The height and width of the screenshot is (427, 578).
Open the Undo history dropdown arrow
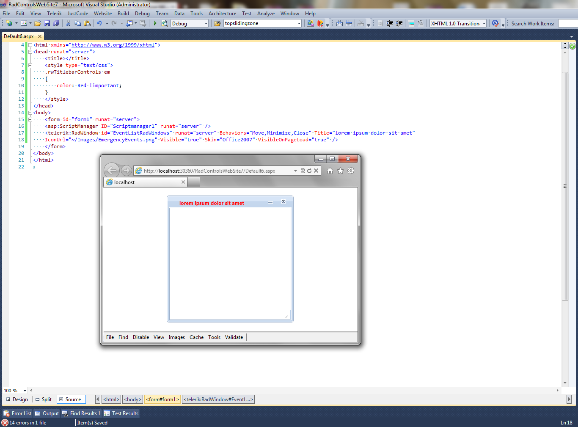click(x=107, y=23)
